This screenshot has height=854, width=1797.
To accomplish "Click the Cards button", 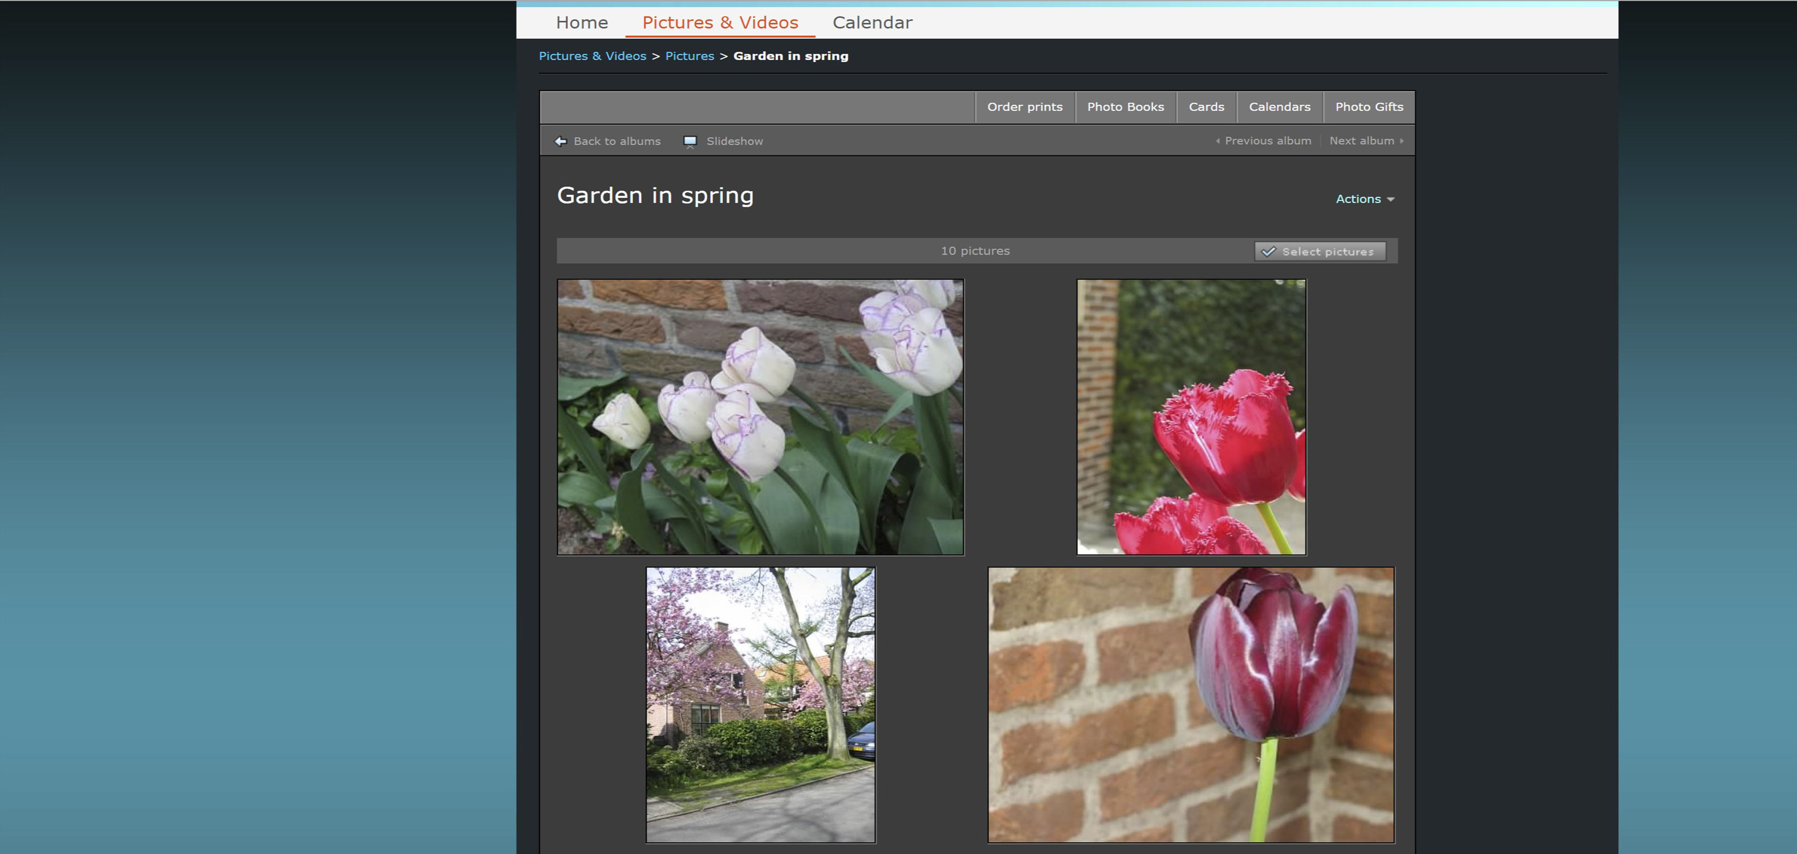I will 1206,107.
